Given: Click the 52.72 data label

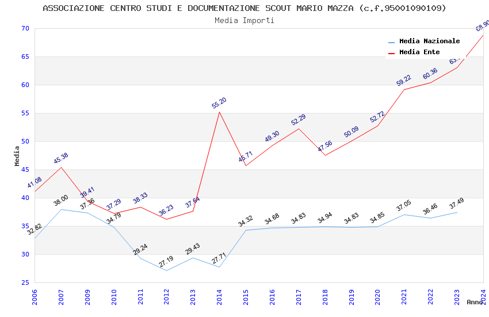Looking at the screenshot, I should [377, 117].
